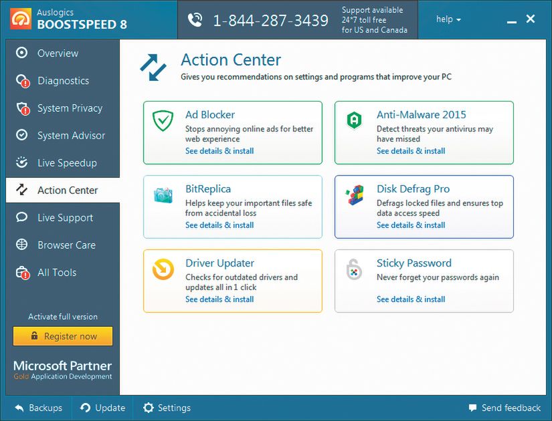Open Backups from the bottom bar
552x421 pixels.
coord(39,408)
